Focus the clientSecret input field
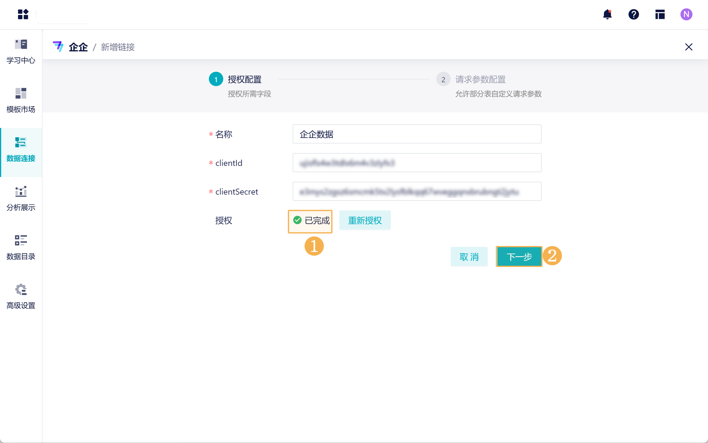The height and width of the screenshot is (443, 708). coord(417,191)
